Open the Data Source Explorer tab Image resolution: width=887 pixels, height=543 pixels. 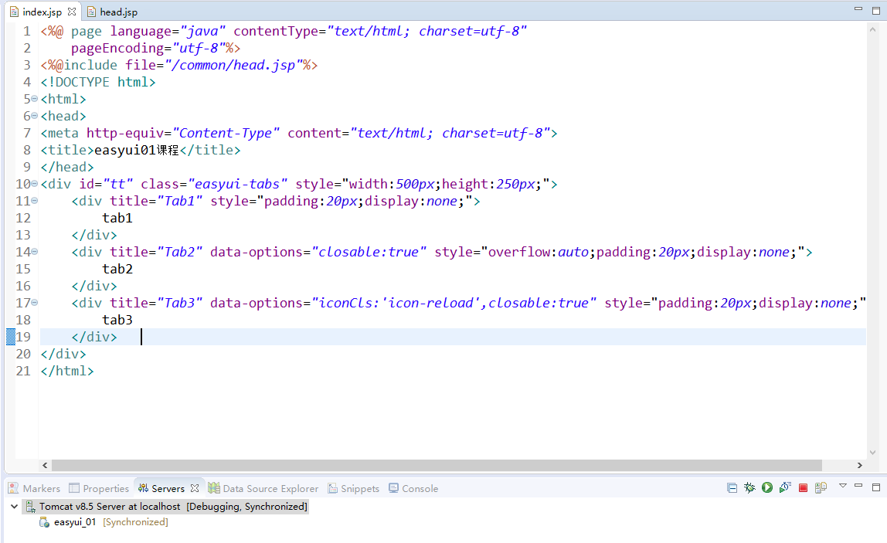point(263,488)
